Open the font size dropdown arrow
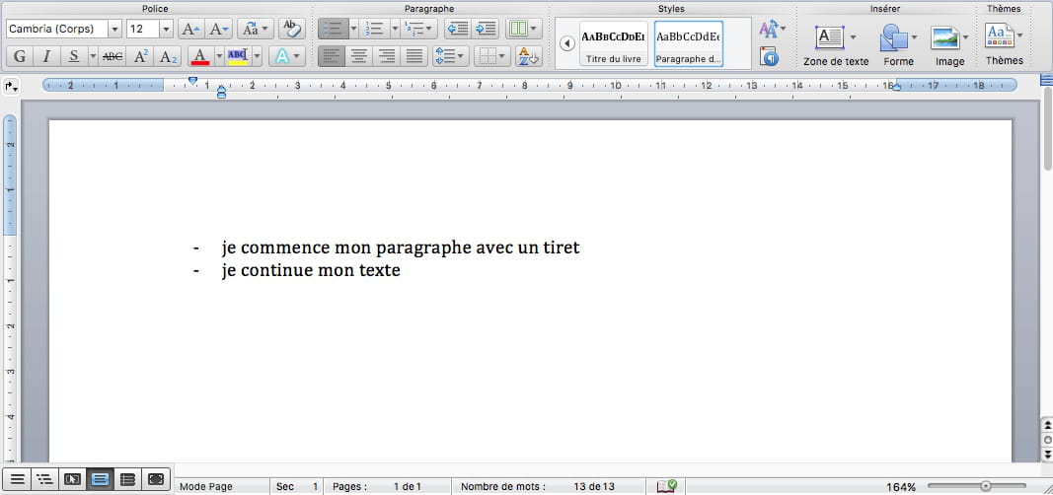The width and height of the screenshot is (1053, 495). coord(165,30)
